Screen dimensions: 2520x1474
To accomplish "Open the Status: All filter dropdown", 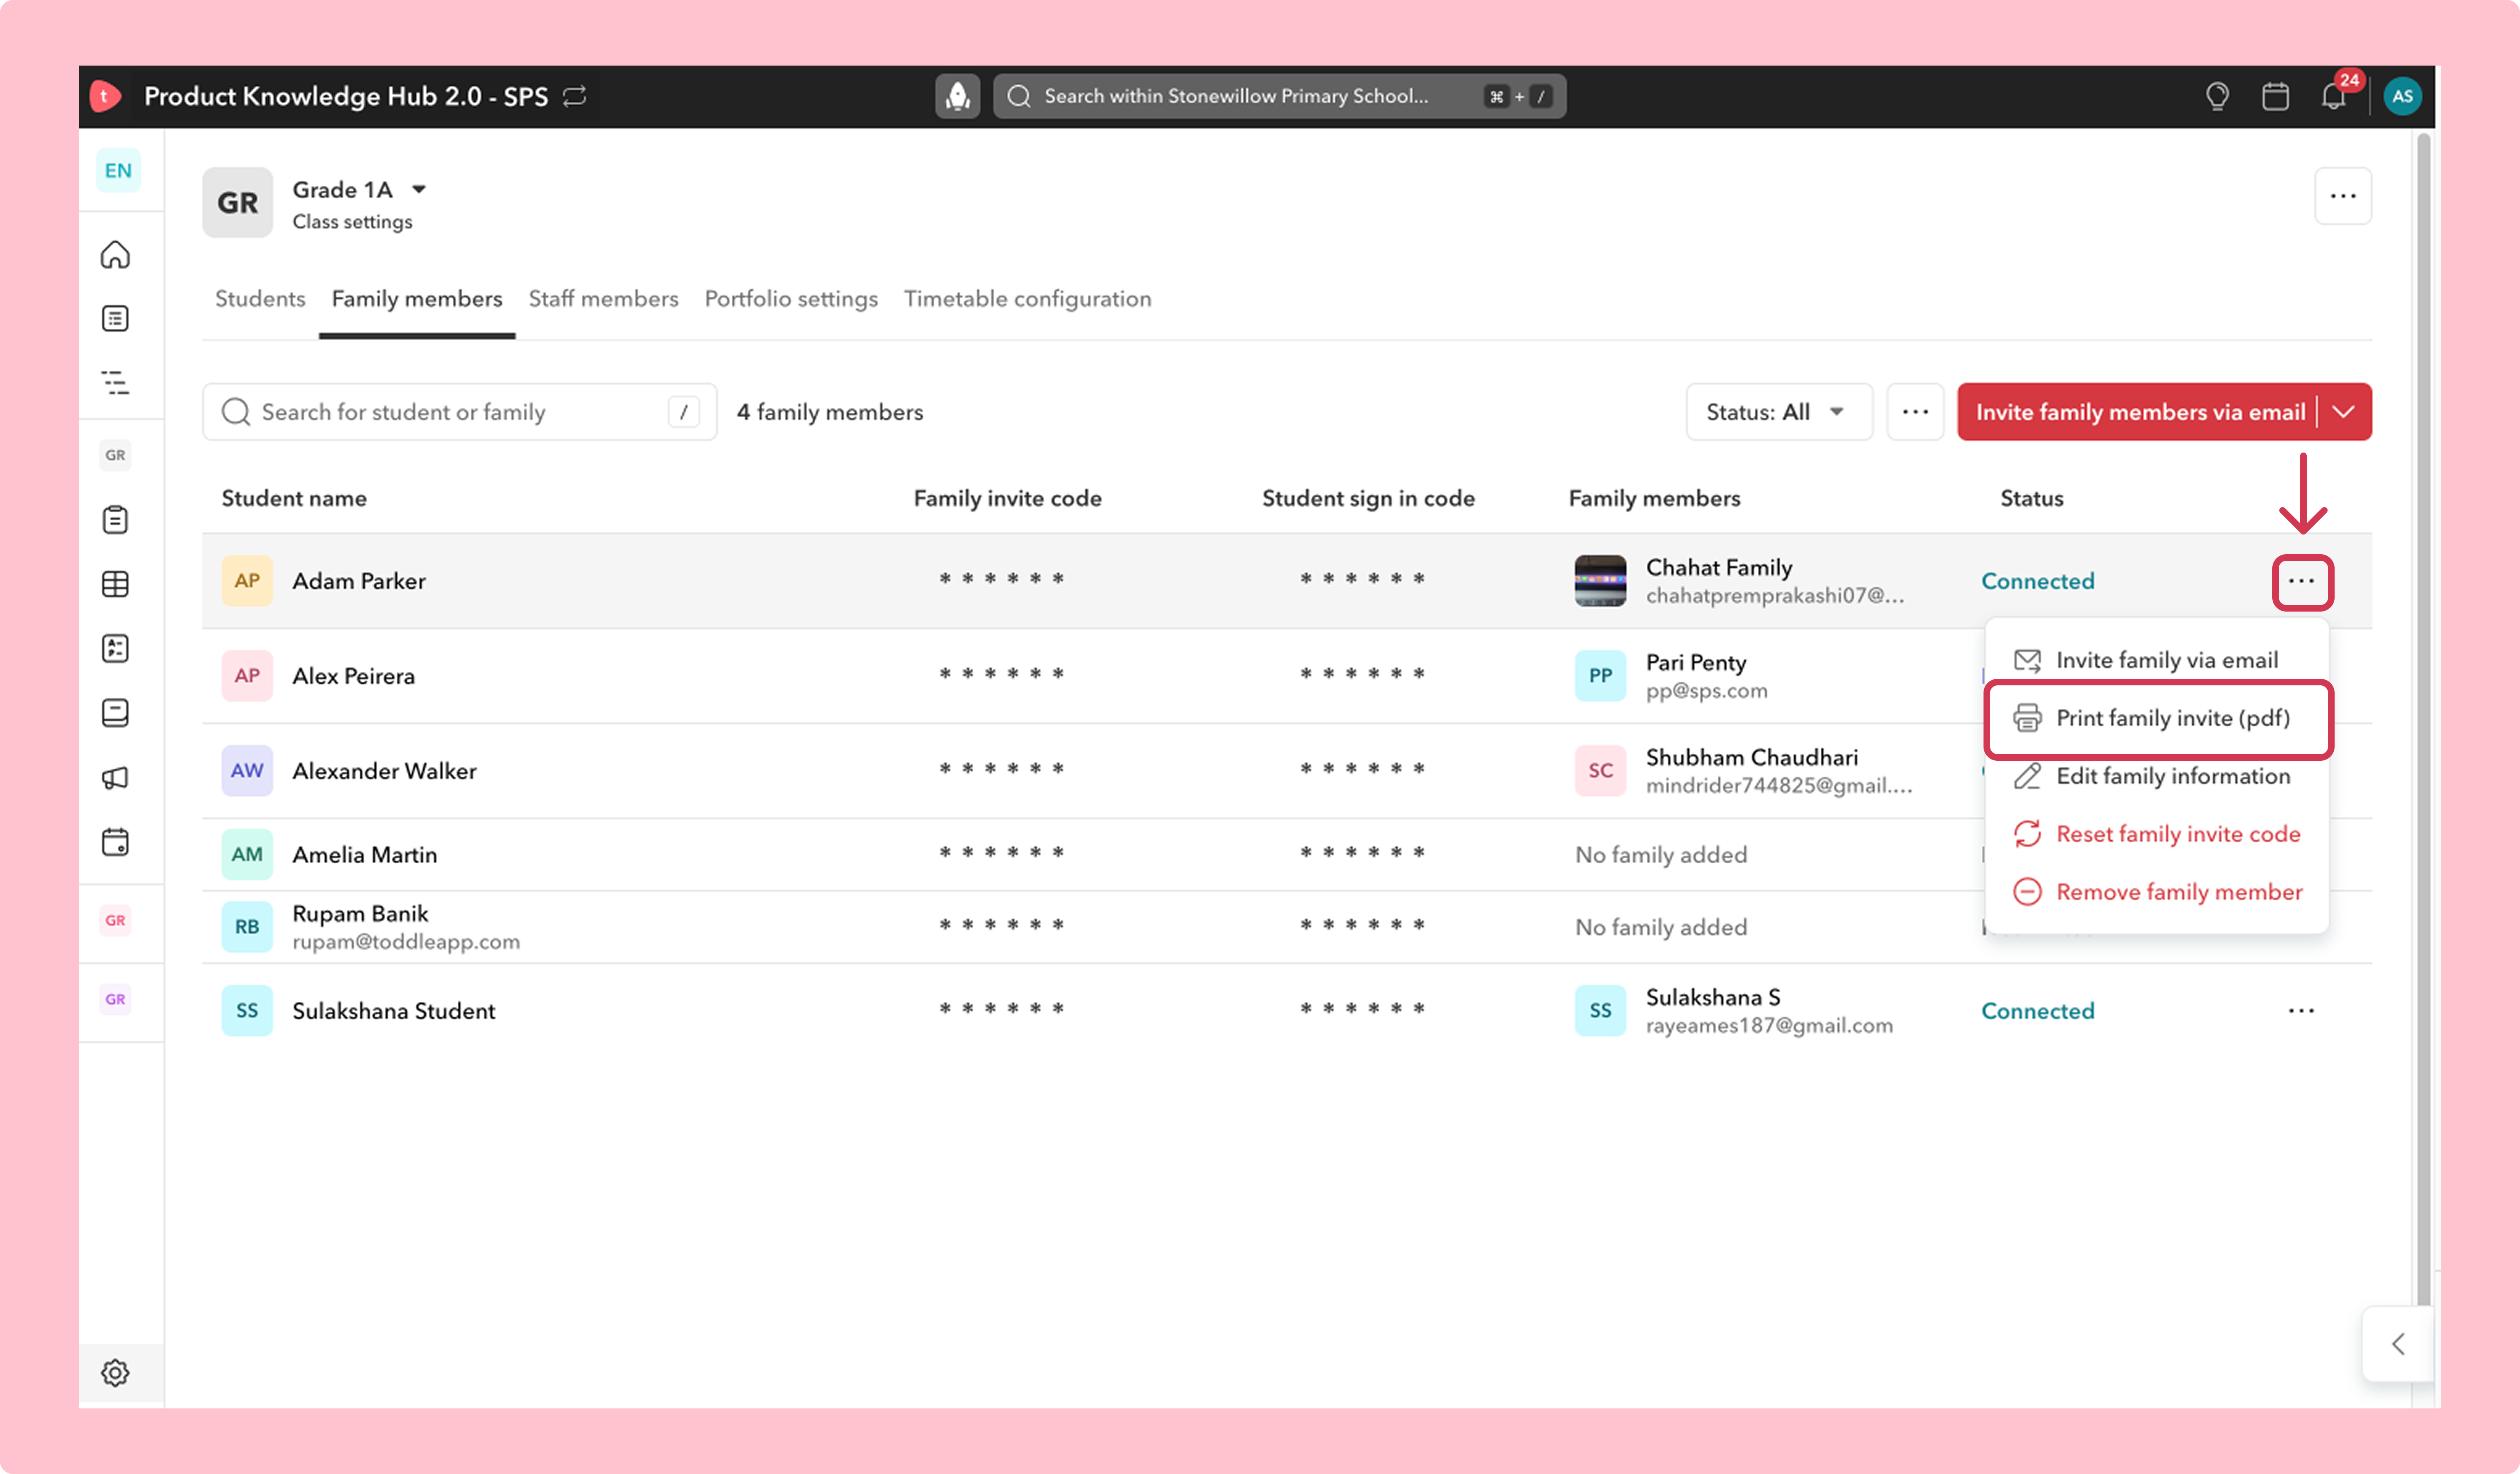I will point(1779,412).
